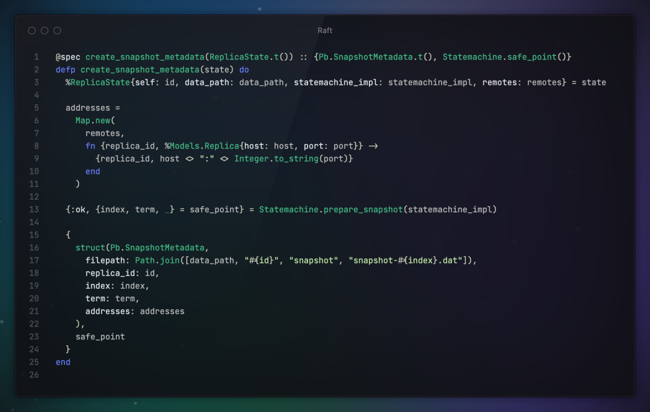
Task: Click the "defp" keyword
Action: coord(66,70)
